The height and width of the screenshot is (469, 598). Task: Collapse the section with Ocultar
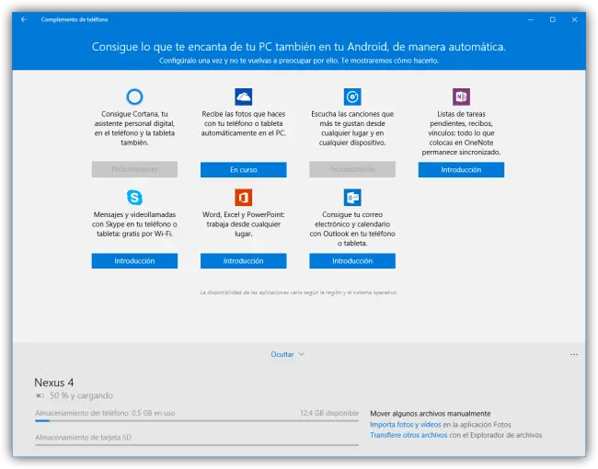[287, 354]
